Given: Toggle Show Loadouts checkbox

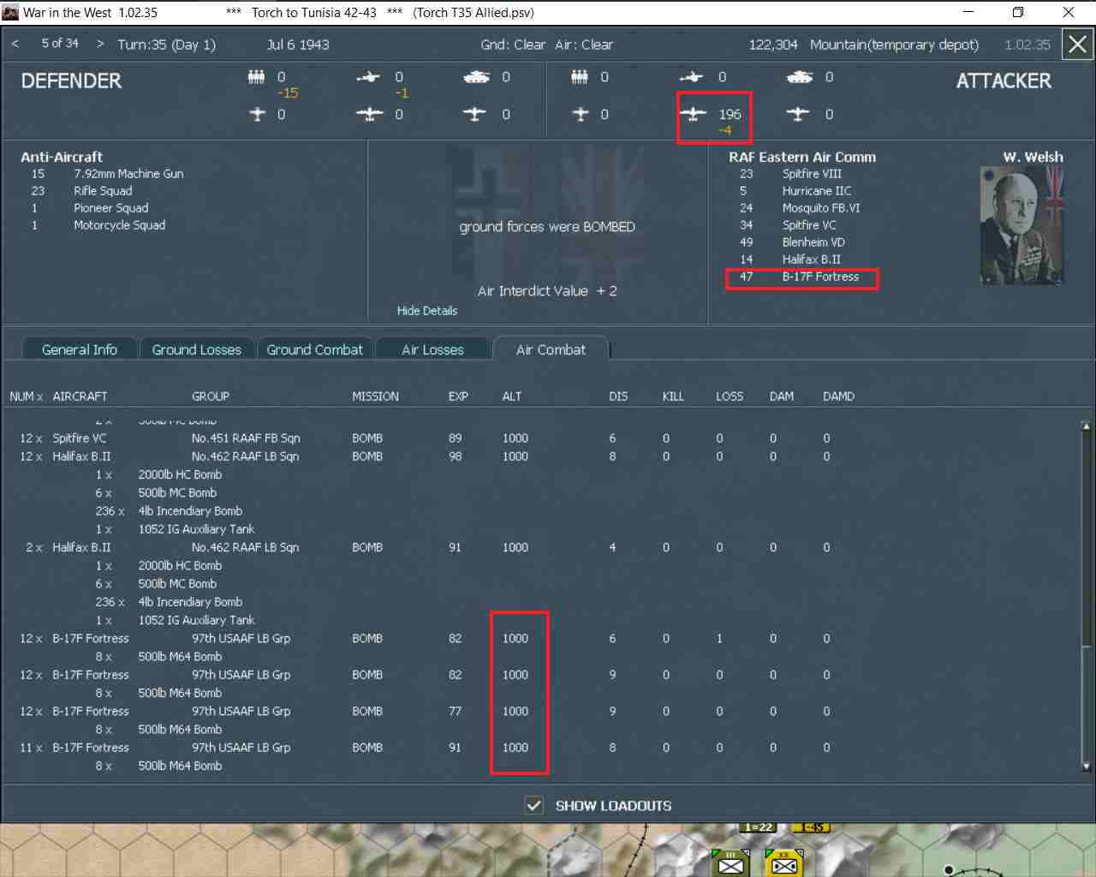Looking at the screenshot, I should click(x=534, y=805).
